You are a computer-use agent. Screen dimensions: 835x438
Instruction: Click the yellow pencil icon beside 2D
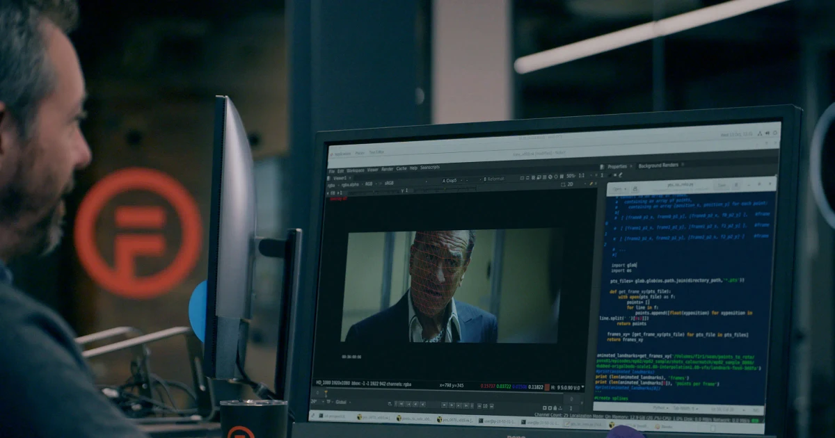[x=592, y=184]
